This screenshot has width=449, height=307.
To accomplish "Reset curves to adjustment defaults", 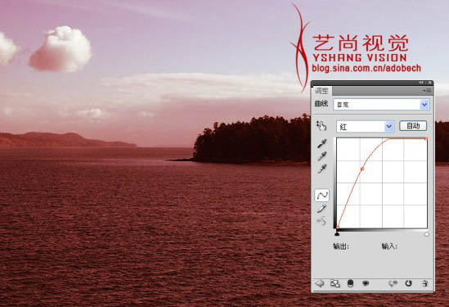I will pyautogui.click(x=408, y=283).
